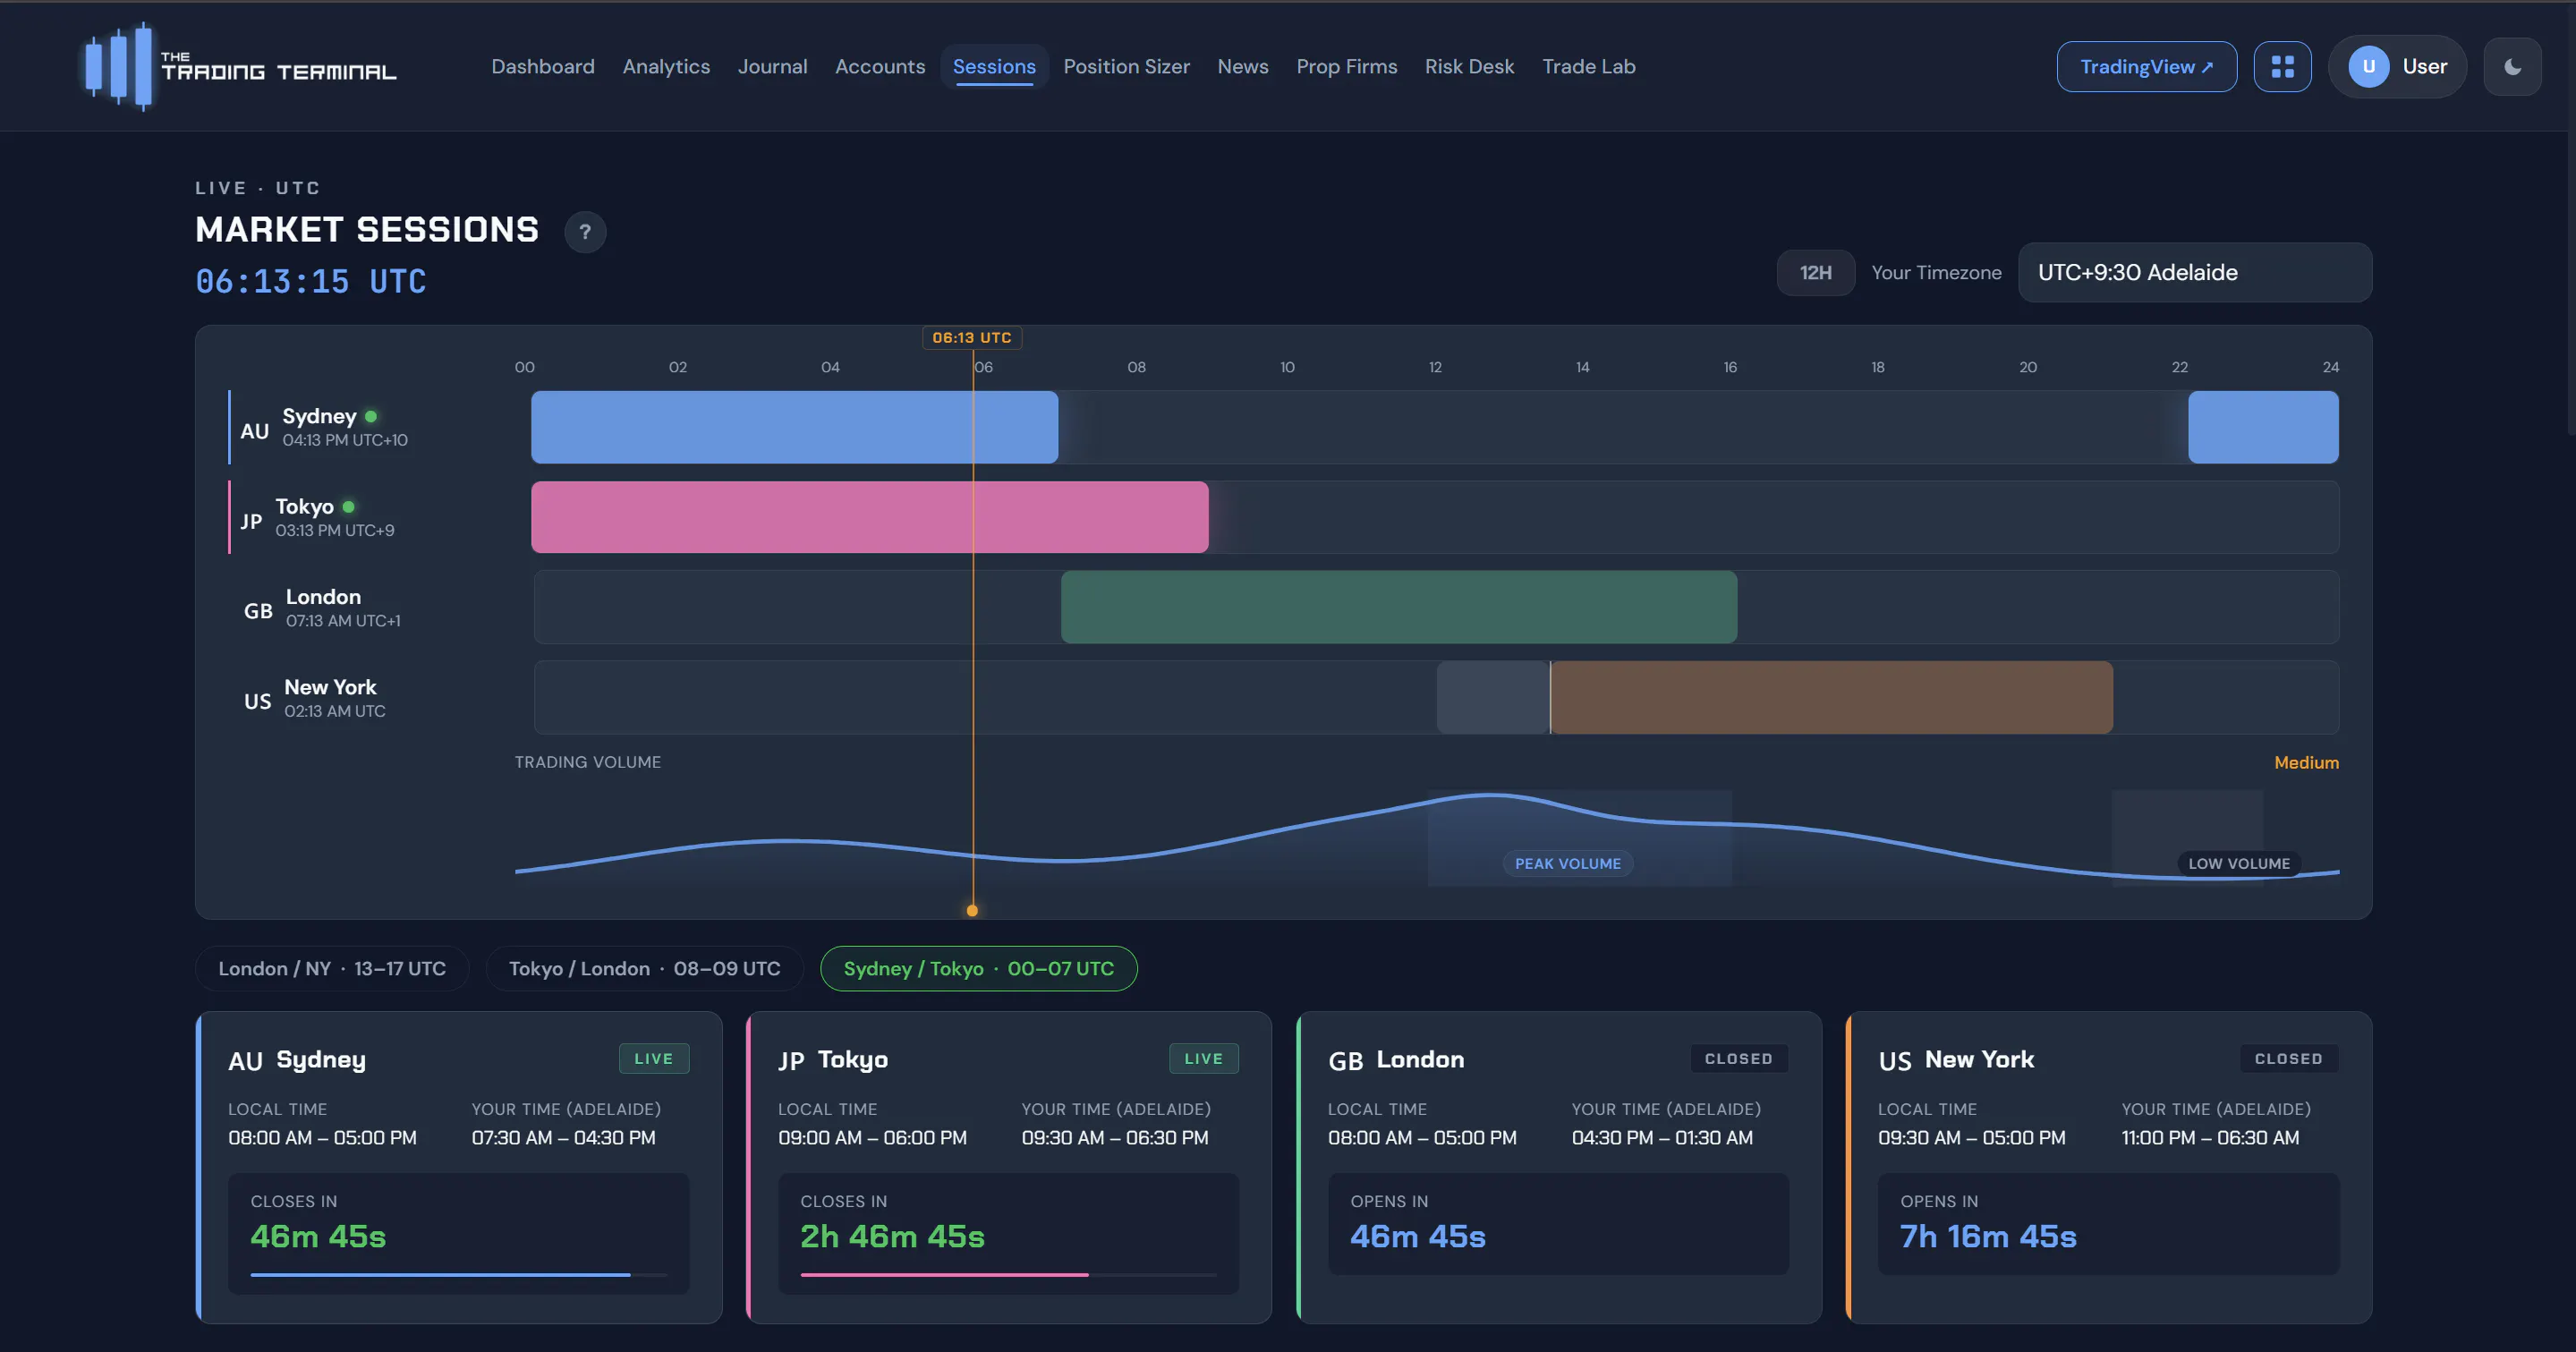Click the blue Sydney session bar at 00
Screen dimensions: 2576x1352
tap(794, 427)
